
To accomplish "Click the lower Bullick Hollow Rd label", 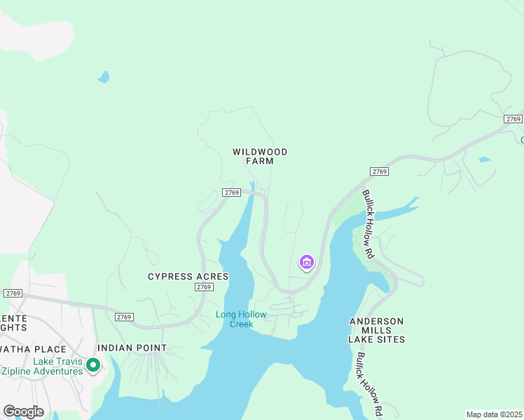I will [369, 383].
